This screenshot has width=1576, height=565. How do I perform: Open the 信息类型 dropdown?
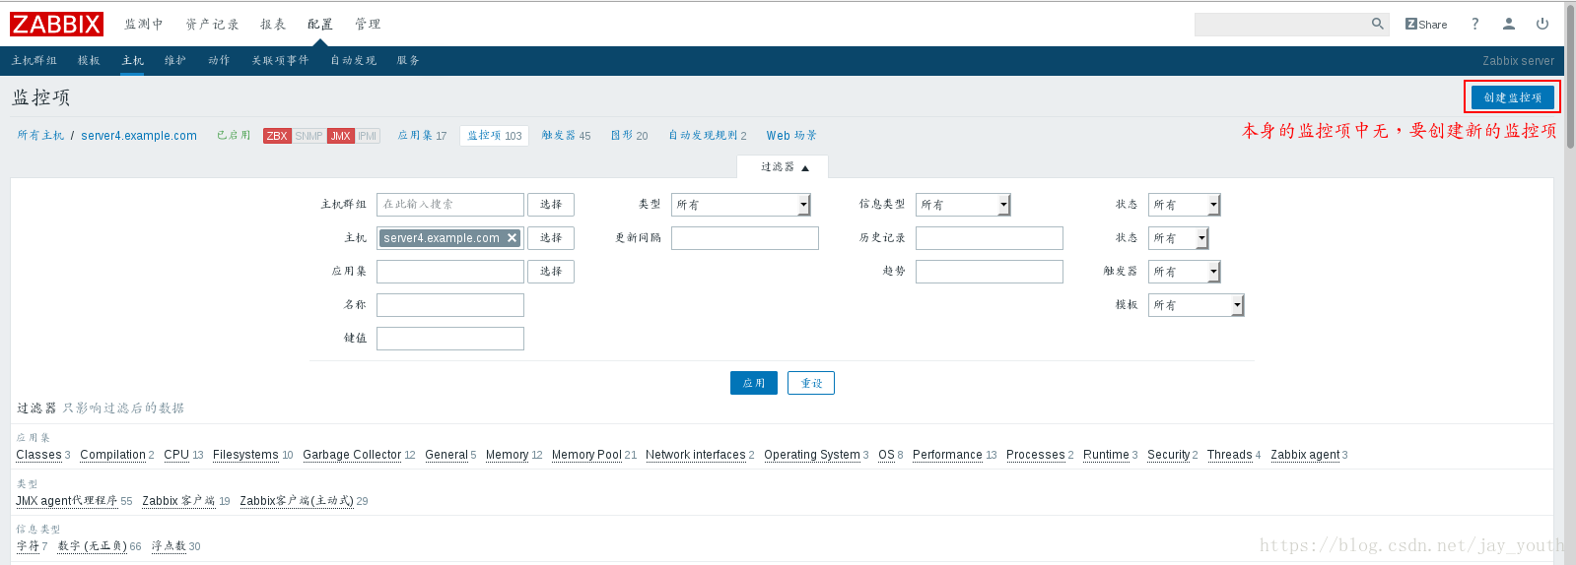point(963,205)
